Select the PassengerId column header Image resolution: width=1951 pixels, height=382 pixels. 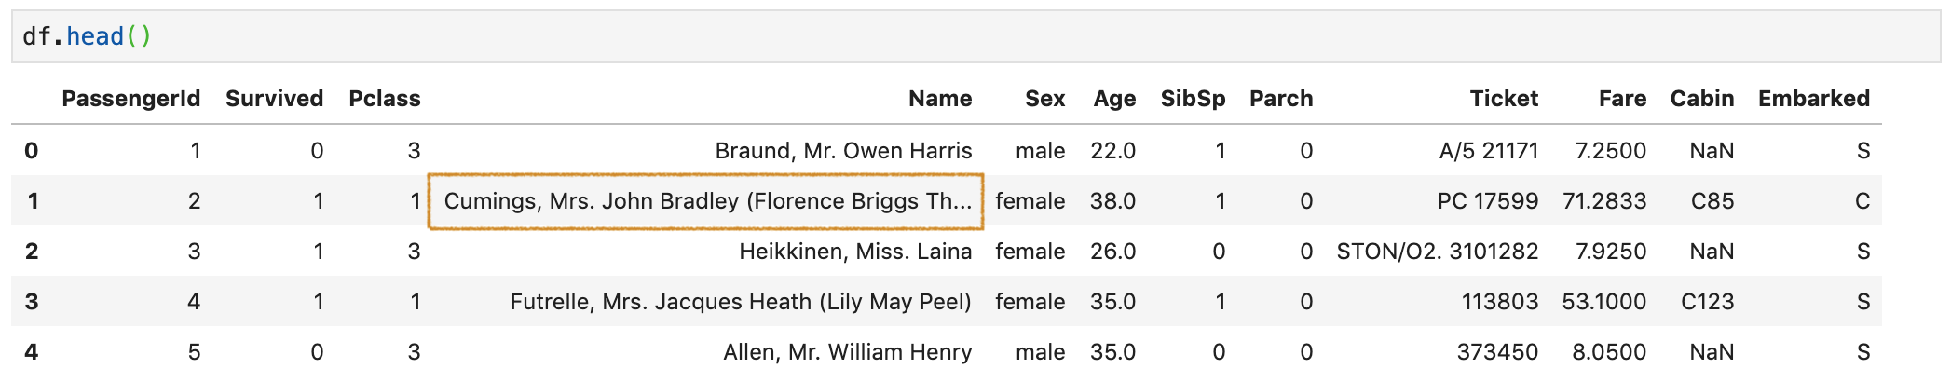131,99
